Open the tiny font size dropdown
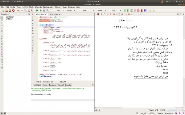 click(x=120, y=10)
